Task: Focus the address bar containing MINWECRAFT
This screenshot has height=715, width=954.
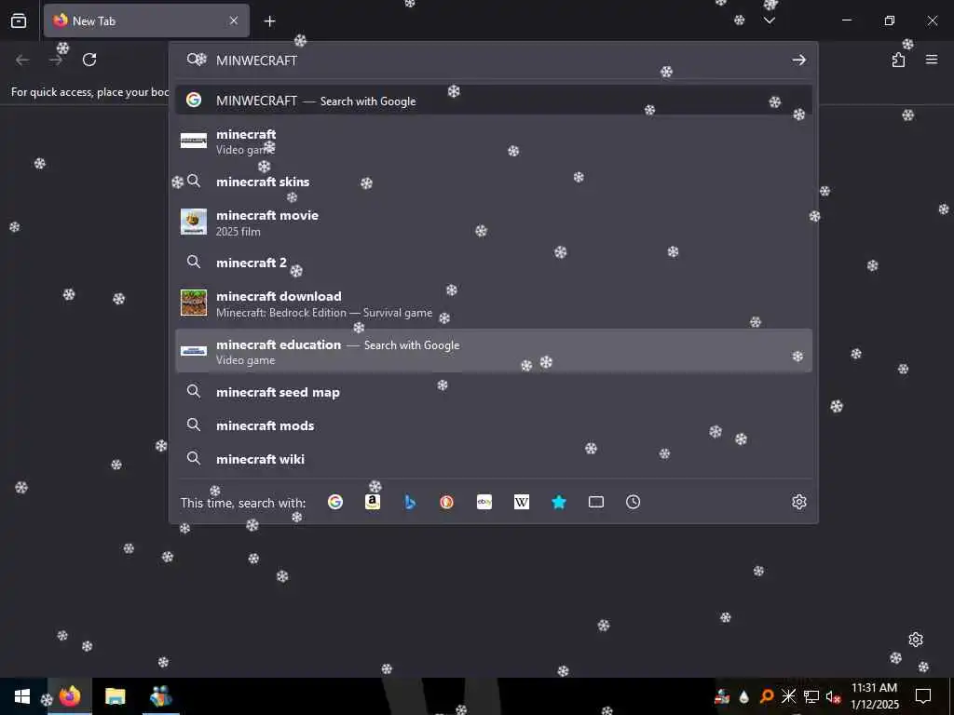Action: tap(494, 60)
